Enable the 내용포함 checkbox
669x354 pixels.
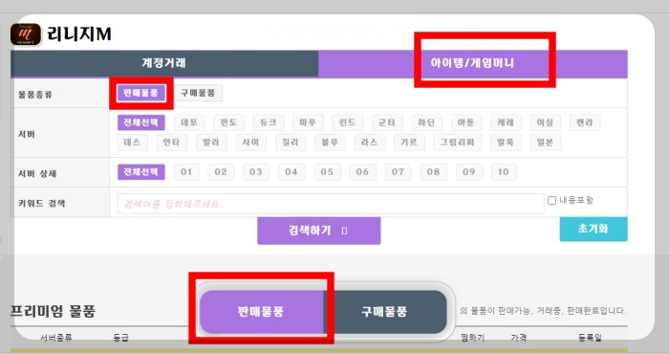click(552, 200)
